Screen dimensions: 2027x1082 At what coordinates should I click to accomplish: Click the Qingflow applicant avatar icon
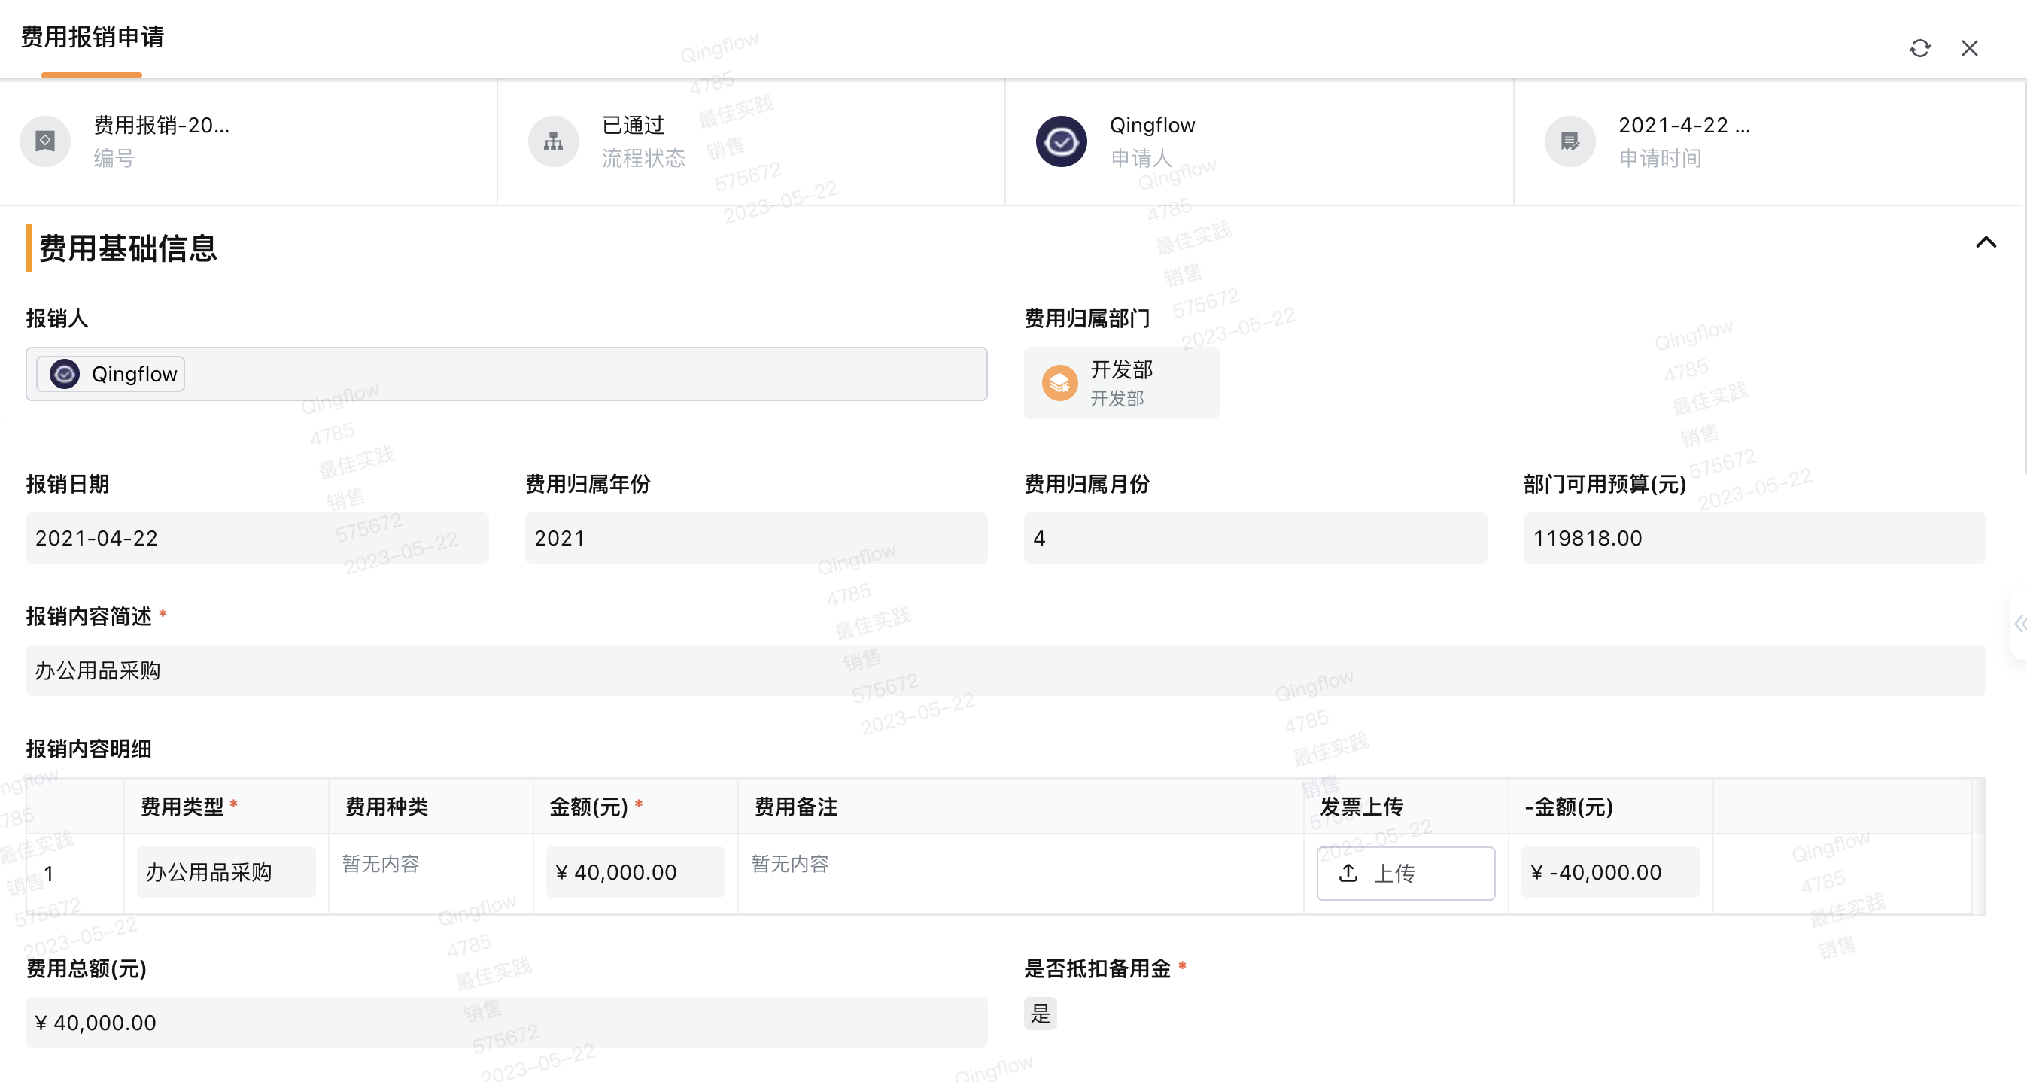1061,141
